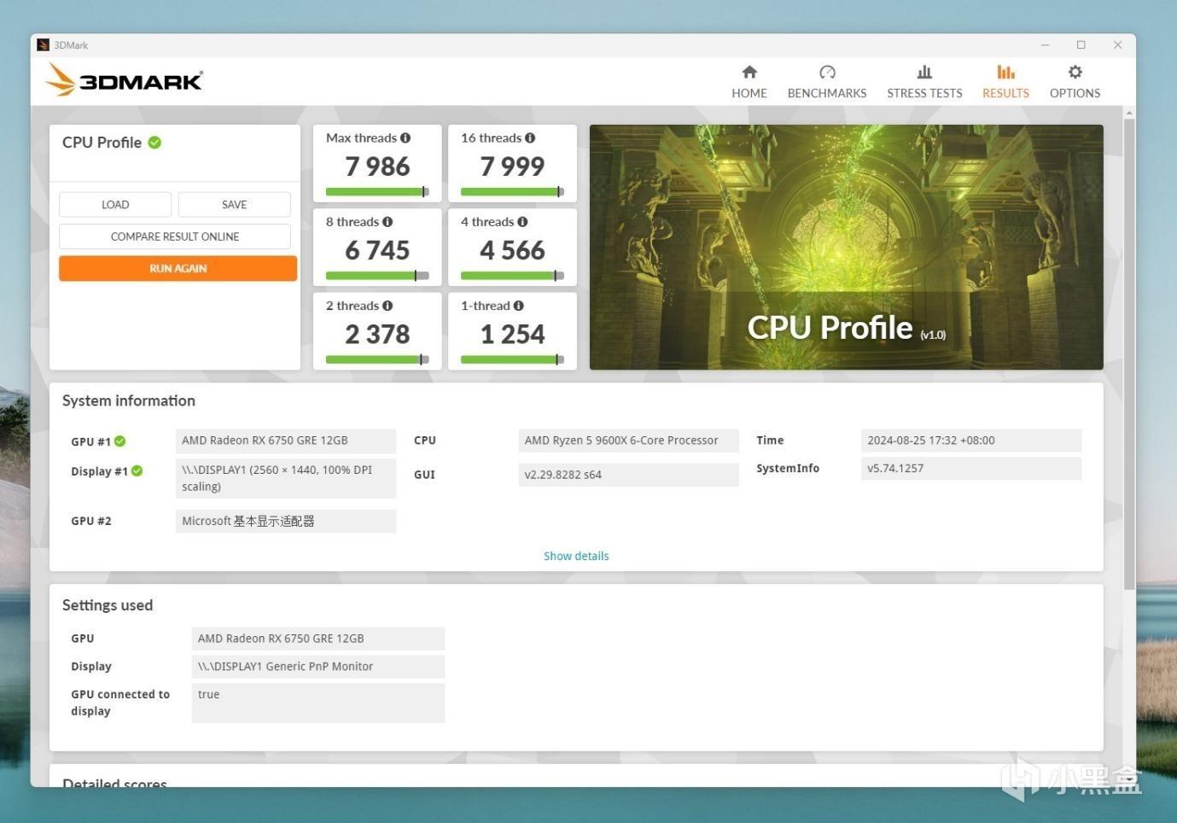Viewport: 1177px width, 823px height.
Task: Click the 2 threads score progress bar
Action: coord(377,359)
